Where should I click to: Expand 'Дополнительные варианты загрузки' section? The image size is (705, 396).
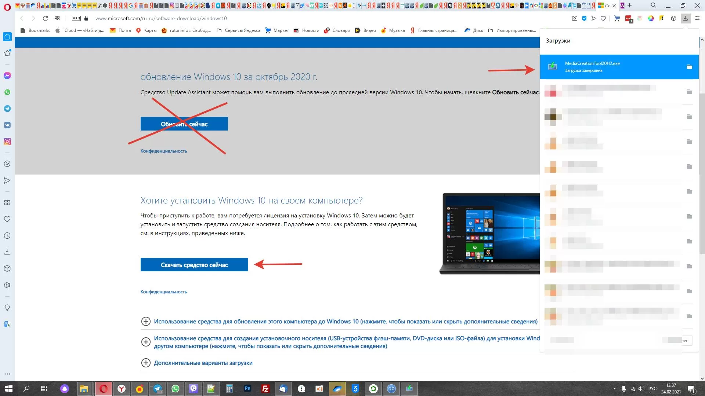(203, 363)
